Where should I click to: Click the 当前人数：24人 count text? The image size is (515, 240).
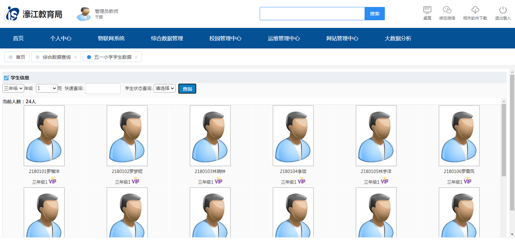coord(19,102)
